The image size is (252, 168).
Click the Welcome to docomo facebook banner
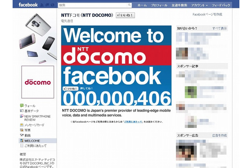coord(116,65)
